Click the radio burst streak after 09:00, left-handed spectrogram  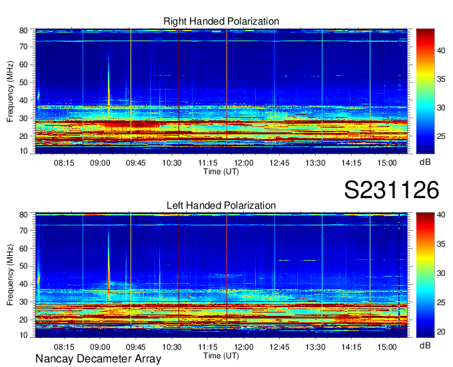pyautogui.click(x=109, y=264)
